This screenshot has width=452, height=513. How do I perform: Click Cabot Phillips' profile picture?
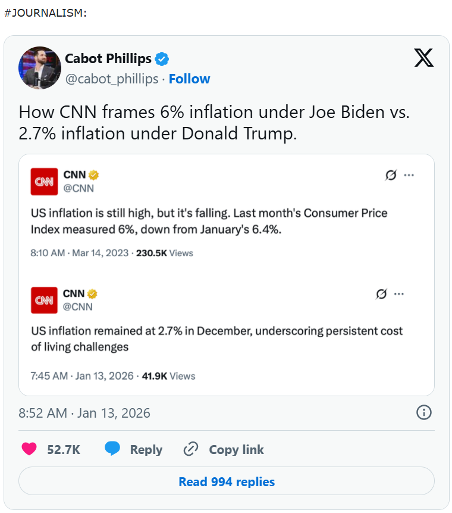pyautogui.click(x=40, y=68)
